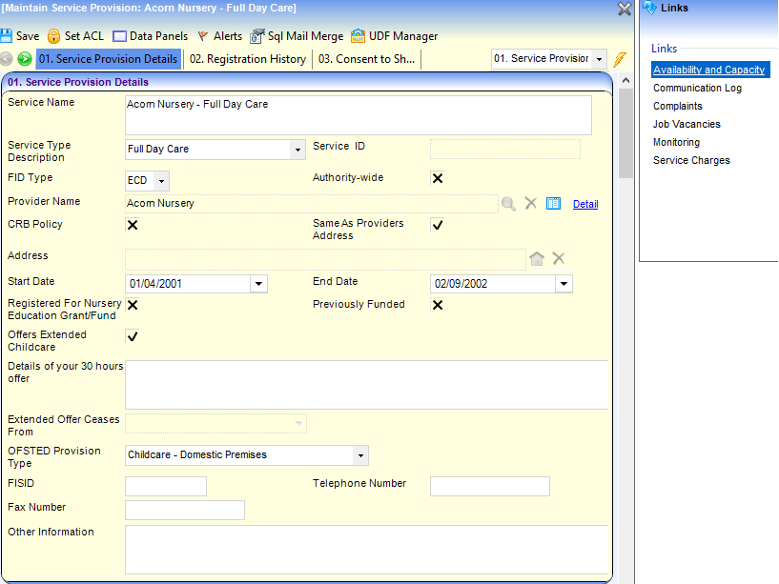This screenshot has height=584, width=779.
Task: Open the Data Panels tool
Action: click(119, 36)
